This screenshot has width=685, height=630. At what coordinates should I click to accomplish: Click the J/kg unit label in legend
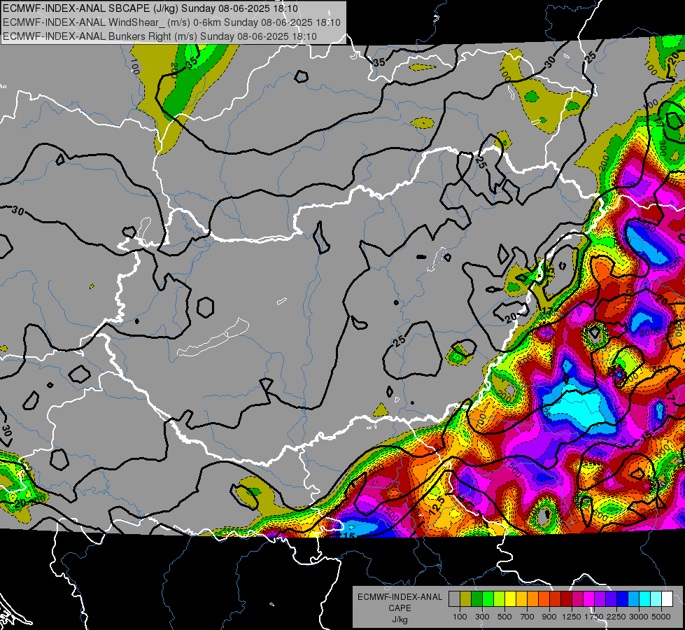tap(400, 619)
